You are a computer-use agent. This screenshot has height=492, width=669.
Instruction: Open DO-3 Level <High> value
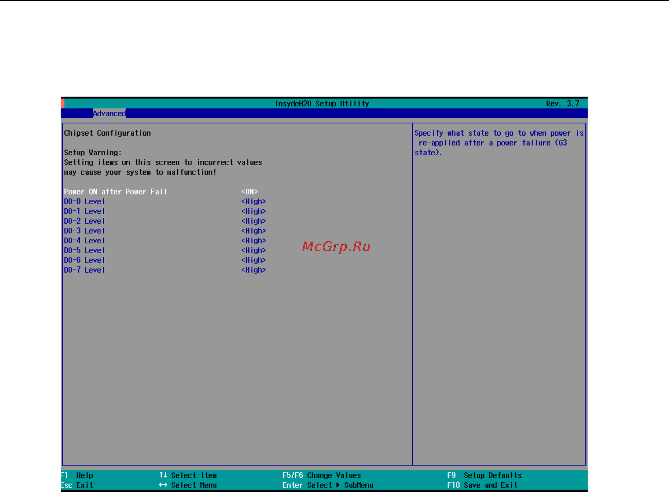(x=254, y=231)
